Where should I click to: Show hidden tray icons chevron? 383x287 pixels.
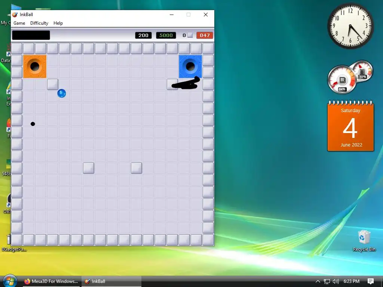(x=318, y=281)
